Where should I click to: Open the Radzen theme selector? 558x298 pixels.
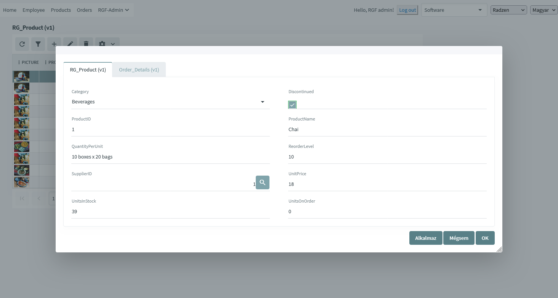[508, 10]
